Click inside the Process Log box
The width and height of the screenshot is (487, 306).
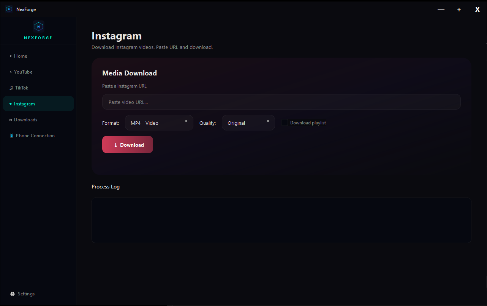click(281, 220)
